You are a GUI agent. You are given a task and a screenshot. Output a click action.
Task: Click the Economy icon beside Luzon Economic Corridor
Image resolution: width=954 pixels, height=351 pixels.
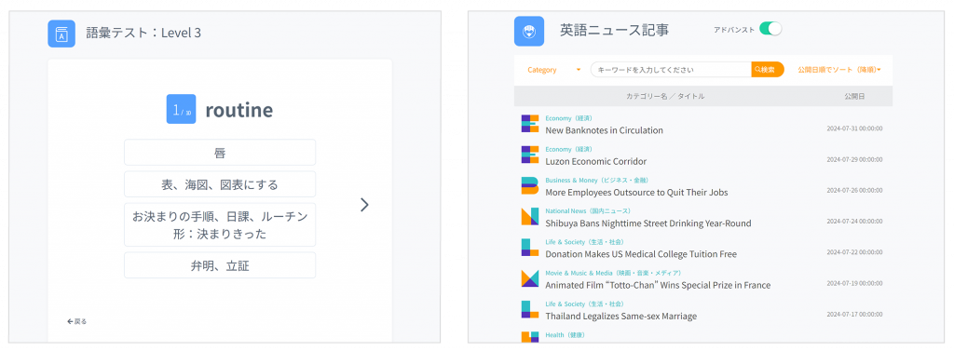coord(530,155)
